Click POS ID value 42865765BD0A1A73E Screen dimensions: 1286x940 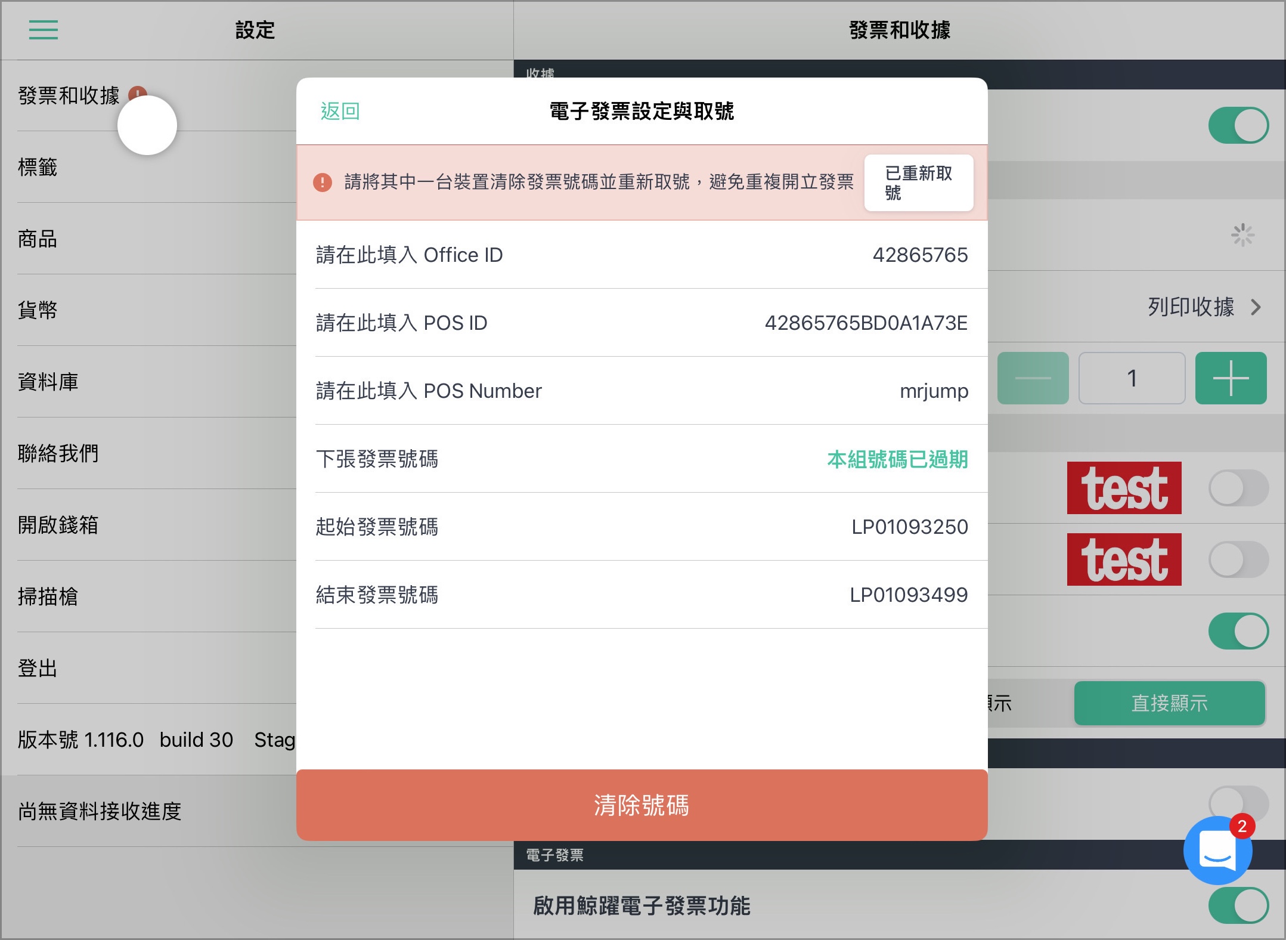click(866, 323)
